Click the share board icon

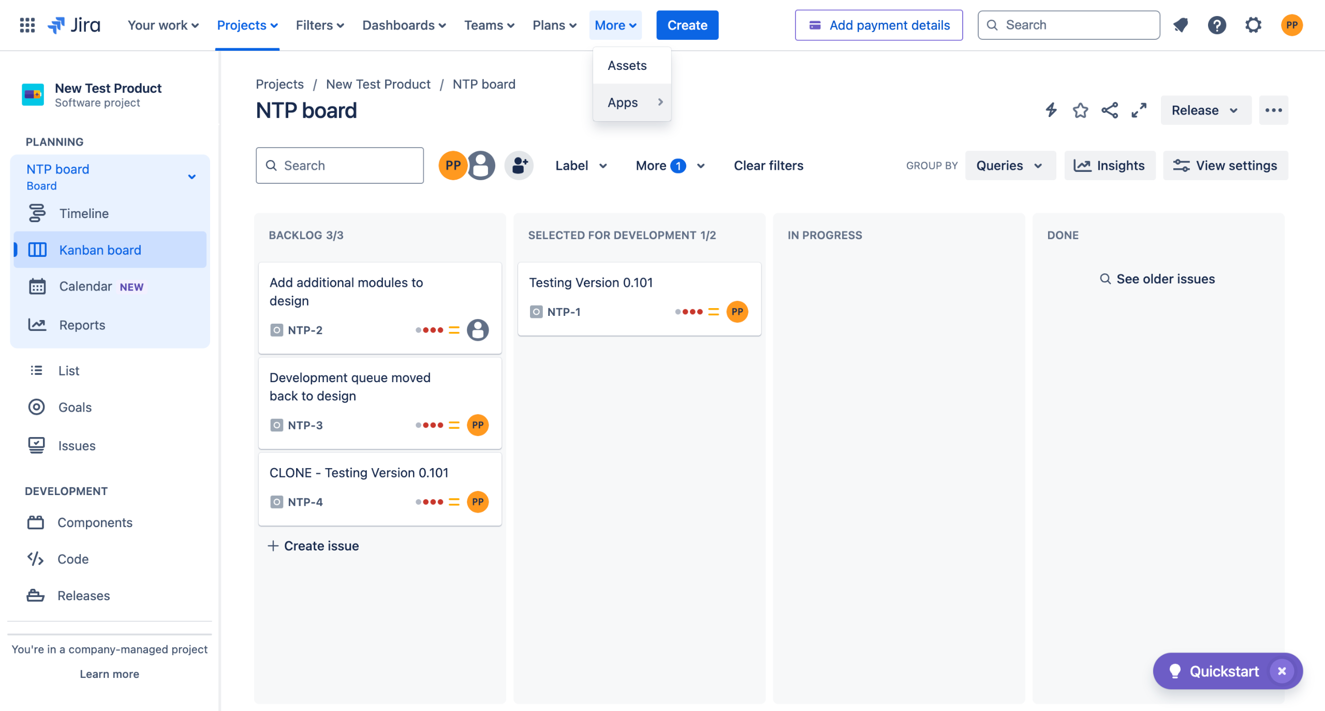tap(1109, 110)
